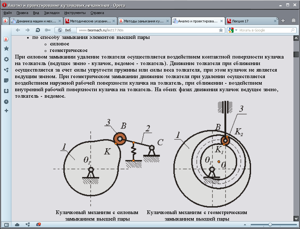
Task: Bookmark page with address bar star
Action: click(221, 30)
